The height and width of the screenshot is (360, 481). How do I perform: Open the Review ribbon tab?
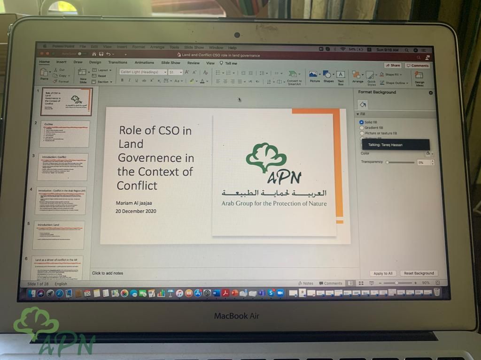coord(193,63)
